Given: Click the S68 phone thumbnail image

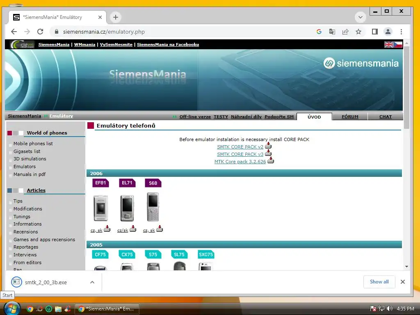Looking at the screenshot, I should point(153,207).
